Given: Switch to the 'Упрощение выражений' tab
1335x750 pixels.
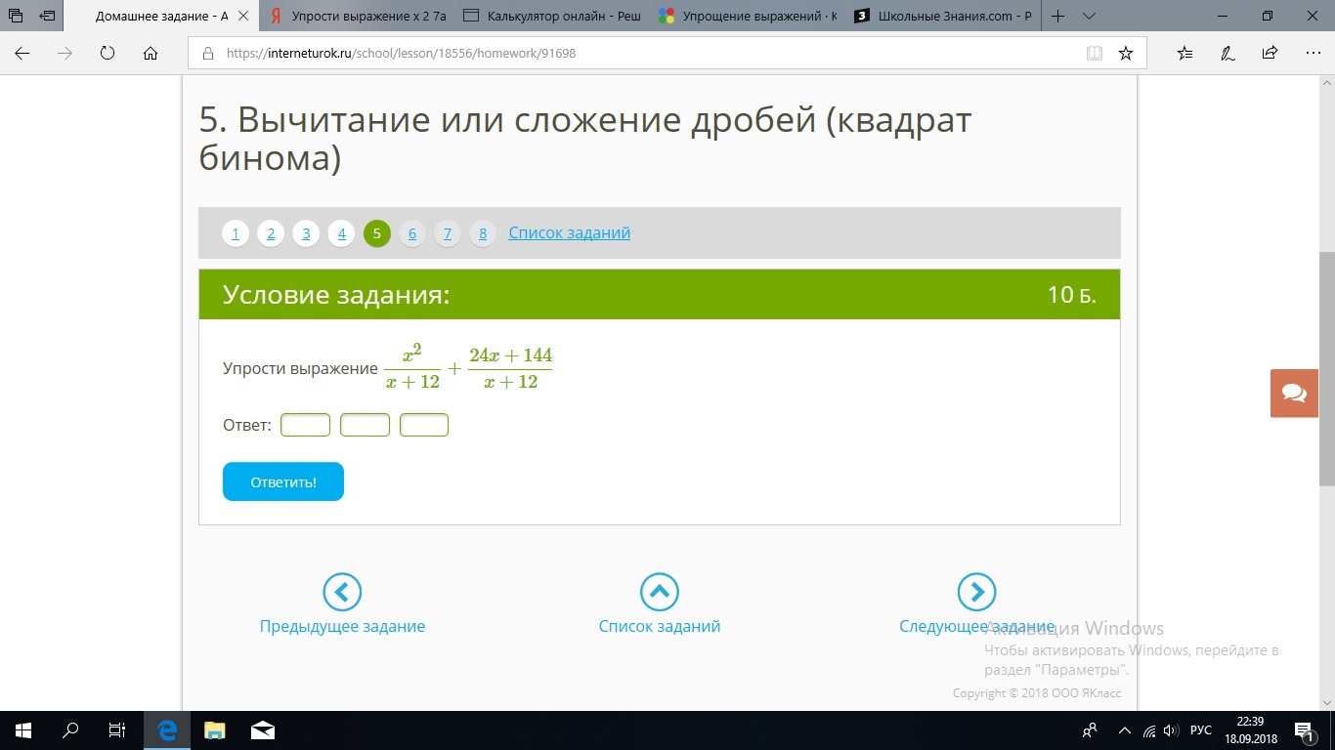Looking at the screenshot, I should 748,16.
